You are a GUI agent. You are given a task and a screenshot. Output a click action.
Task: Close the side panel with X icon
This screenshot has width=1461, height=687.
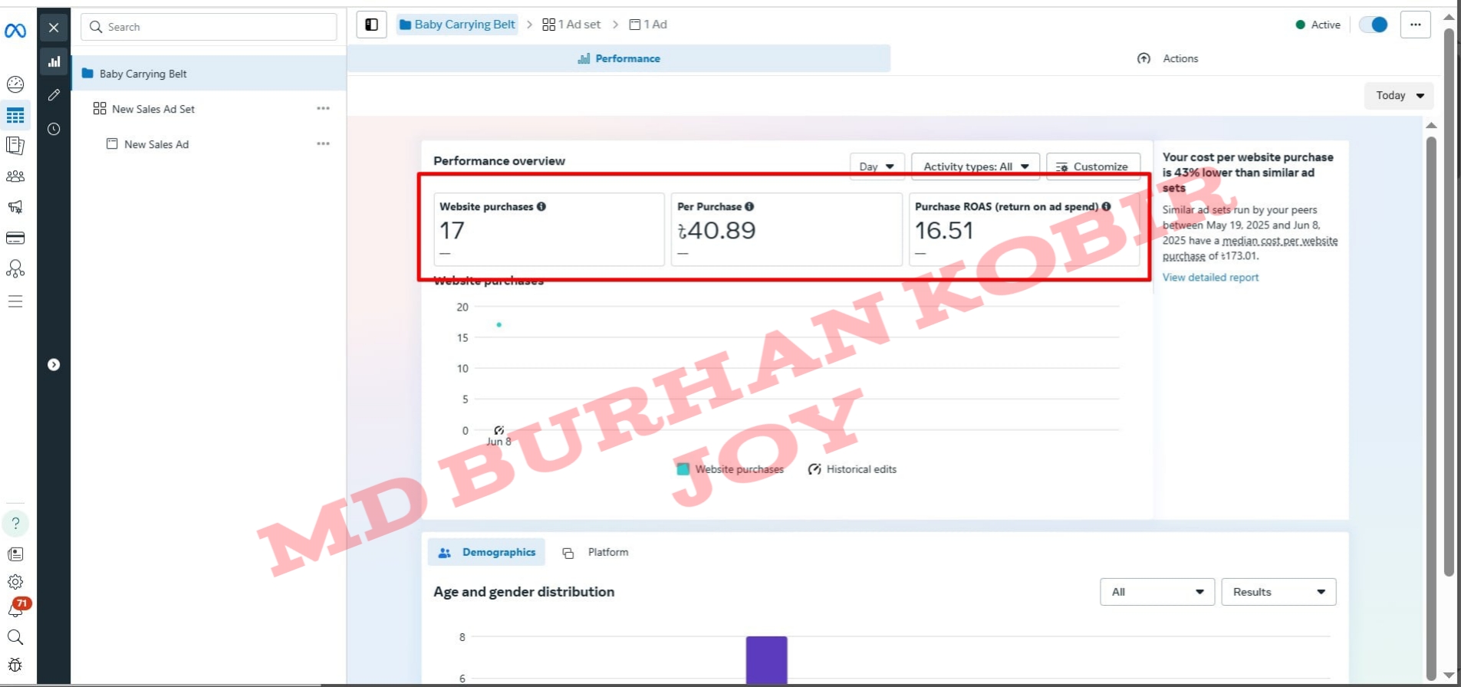tap(54, 28)
